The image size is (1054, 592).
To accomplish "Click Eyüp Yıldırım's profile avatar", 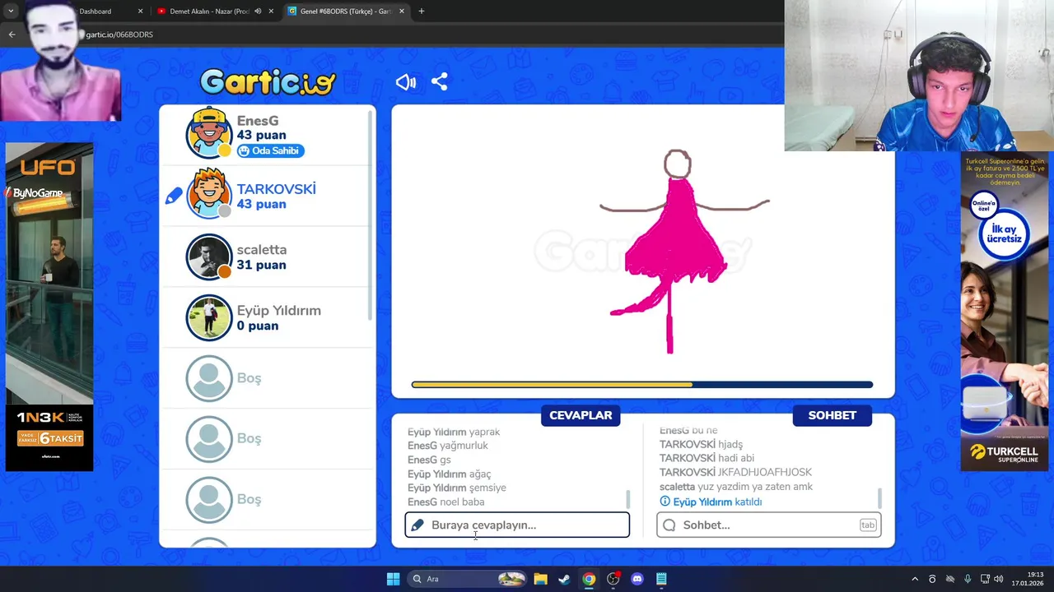I will point(209,317).
